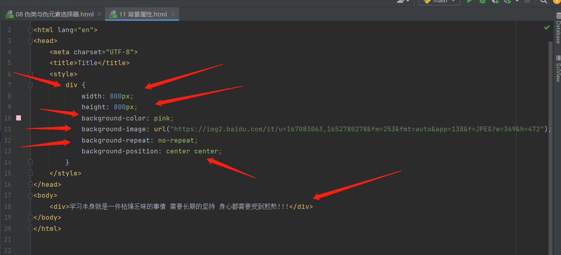Click the html lang="en" tag
This screenshot has width=561, height=255.
pos(66,30)
